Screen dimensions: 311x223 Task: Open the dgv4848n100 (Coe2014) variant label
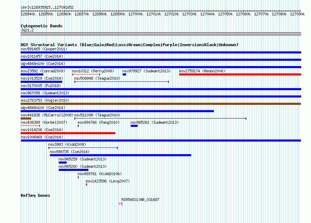(43, 64)
